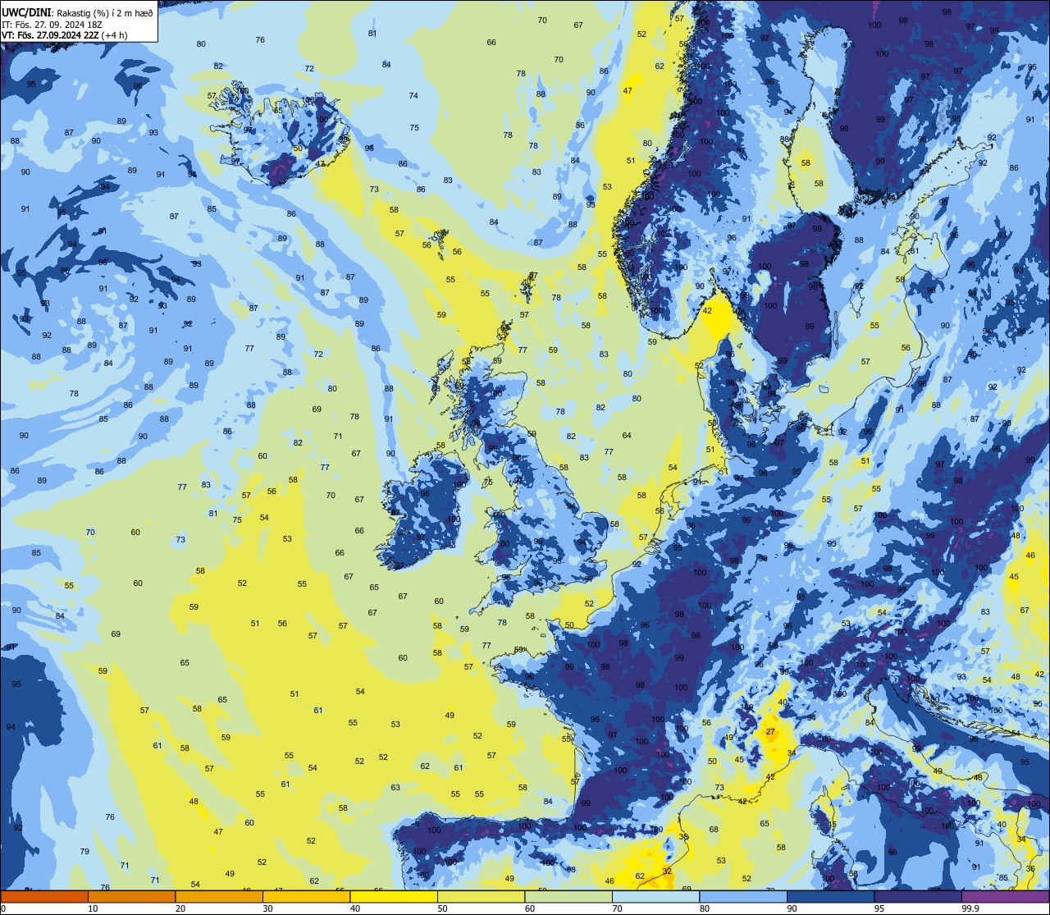Viewport: 1050px width, 915px height.
Task: Click the 0–10 dark orange legend swatch
Action: (44, 896)
